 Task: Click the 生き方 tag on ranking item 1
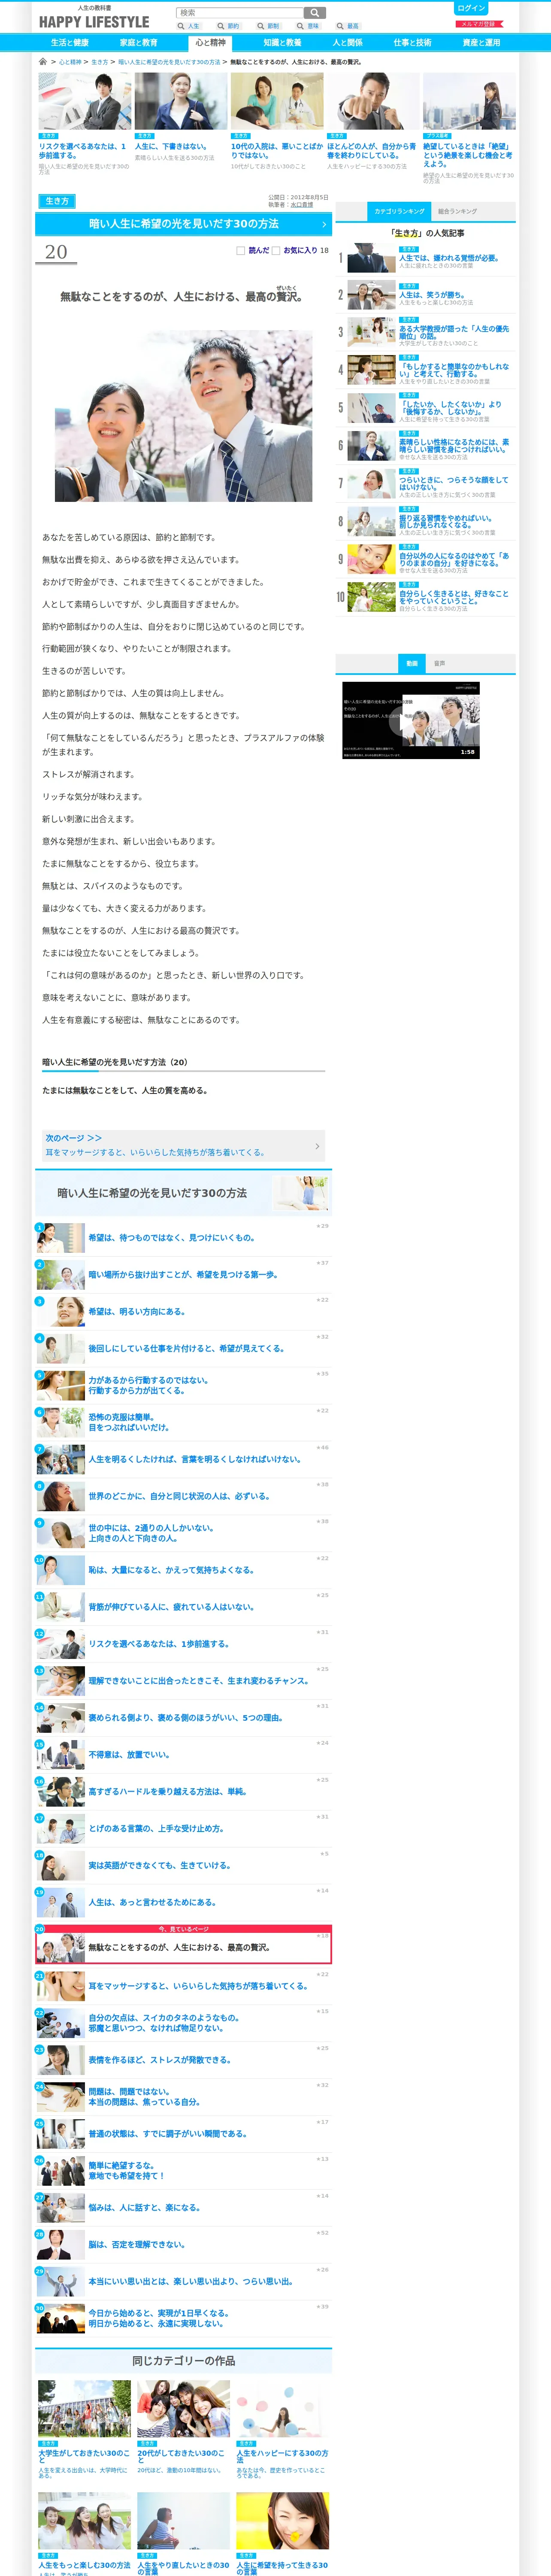tap(408, 249)
